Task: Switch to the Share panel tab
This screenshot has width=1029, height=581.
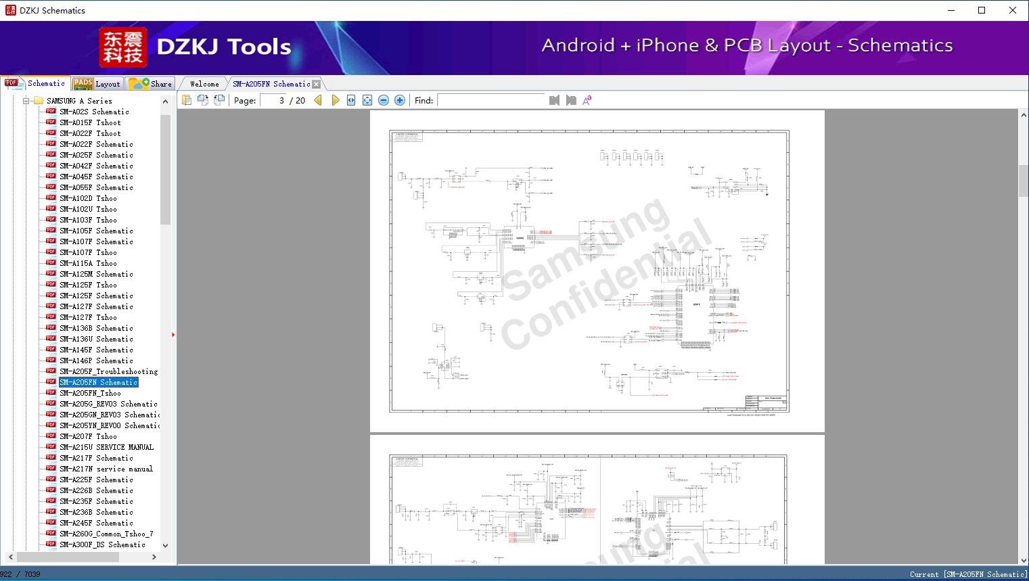Action: tap(151, 84)
